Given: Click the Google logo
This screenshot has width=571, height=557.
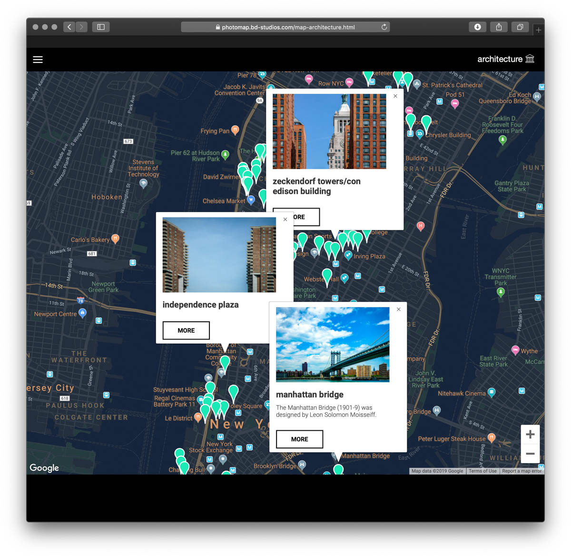Looking at the screenshot, I should (44, 467).
